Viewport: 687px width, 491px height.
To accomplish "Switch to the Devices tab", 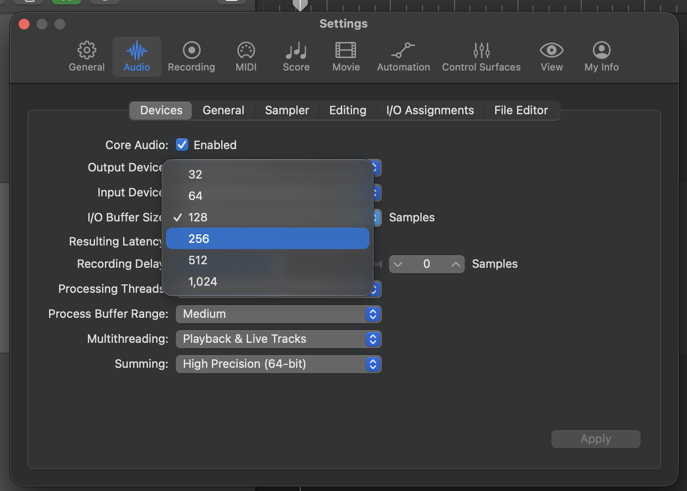I will pos(161,110).
